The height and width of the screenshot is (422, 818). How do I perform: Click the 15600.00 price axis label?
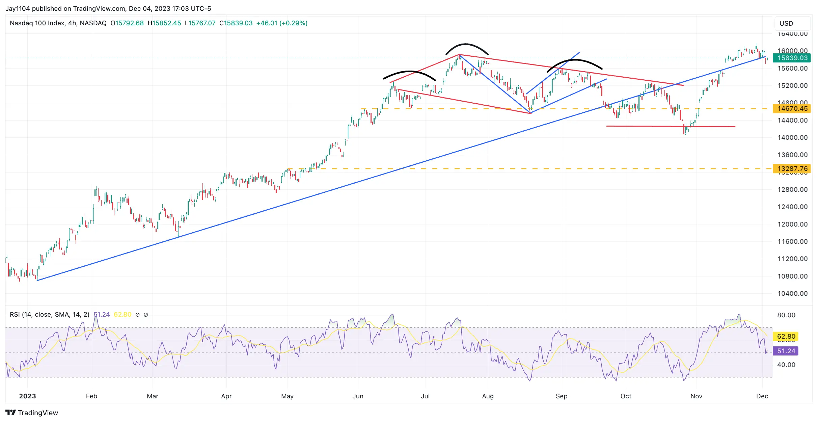pos(792,68)
